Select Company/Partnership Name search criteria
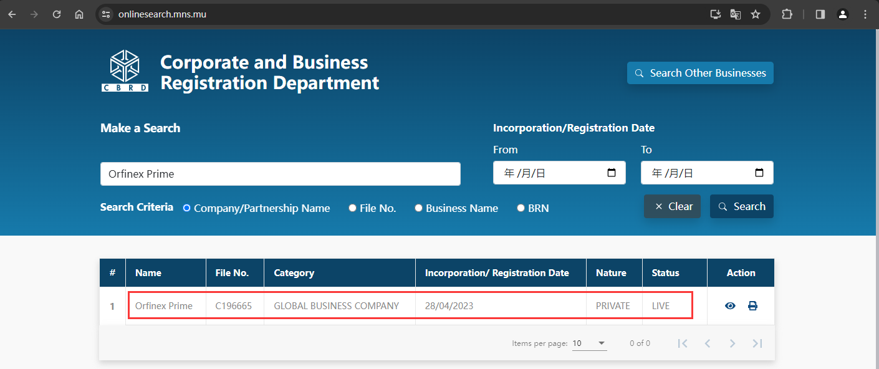 186,208
